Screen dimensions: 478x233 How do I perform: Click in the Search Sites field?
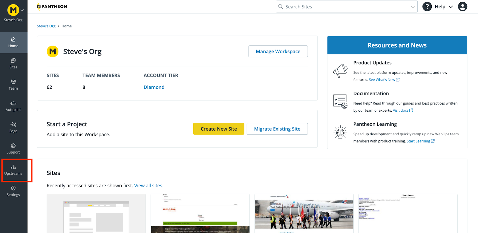click(347, 7)
